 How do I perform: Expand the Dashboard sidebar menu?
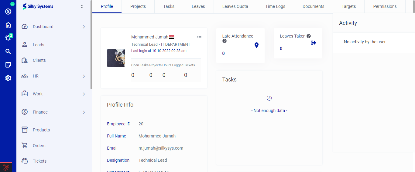(x=84, y=27)
